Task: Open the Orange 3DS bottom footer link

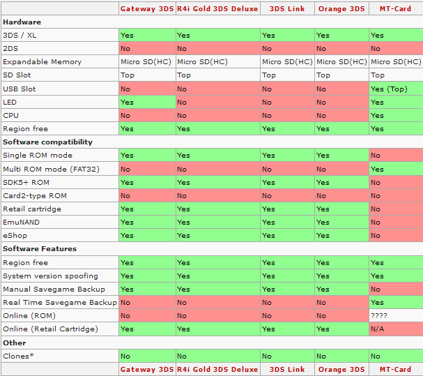Action: pos(341,369)
